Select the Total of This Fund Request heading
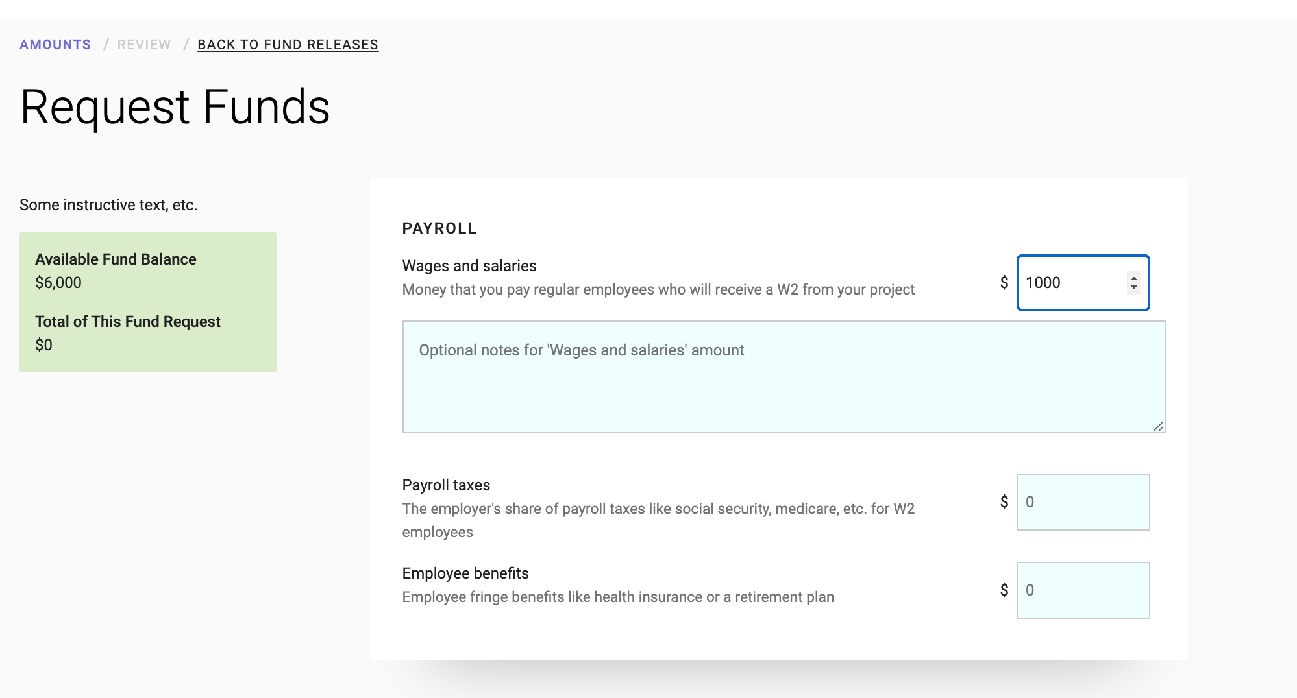The width and height of the screenshot is (1297, 698). point(128,322)
